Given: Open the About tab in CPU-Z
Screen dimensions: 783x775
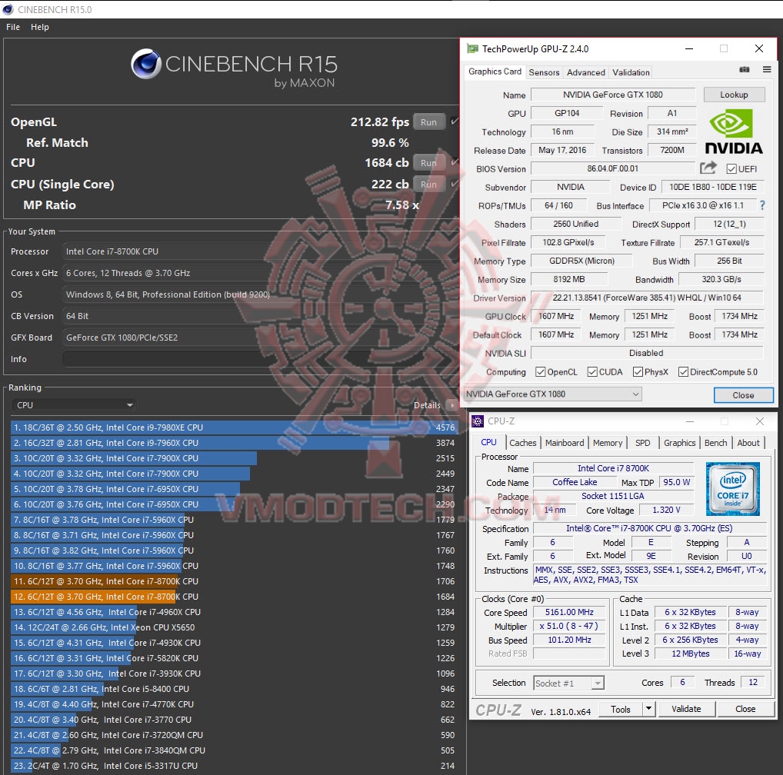Looking at the screenshot, I should [x=748, y=443].
